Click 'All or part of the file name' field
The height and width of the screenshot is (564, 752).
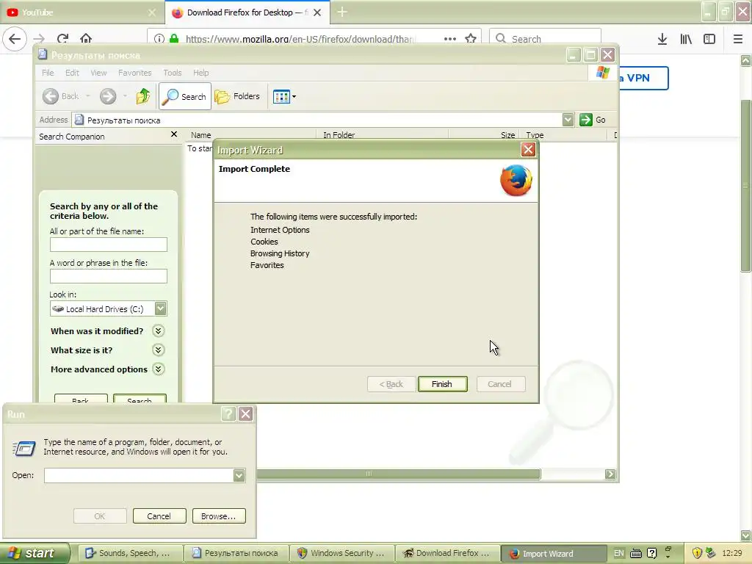(x=109, y=245)
